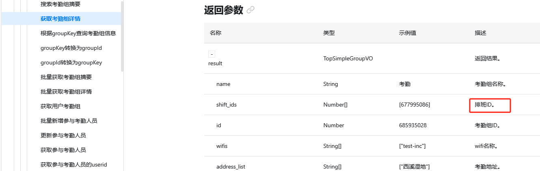Click the shift_ids parameter name cell
This screenshot has width=540, height=171.
click(x=227, y=105)
